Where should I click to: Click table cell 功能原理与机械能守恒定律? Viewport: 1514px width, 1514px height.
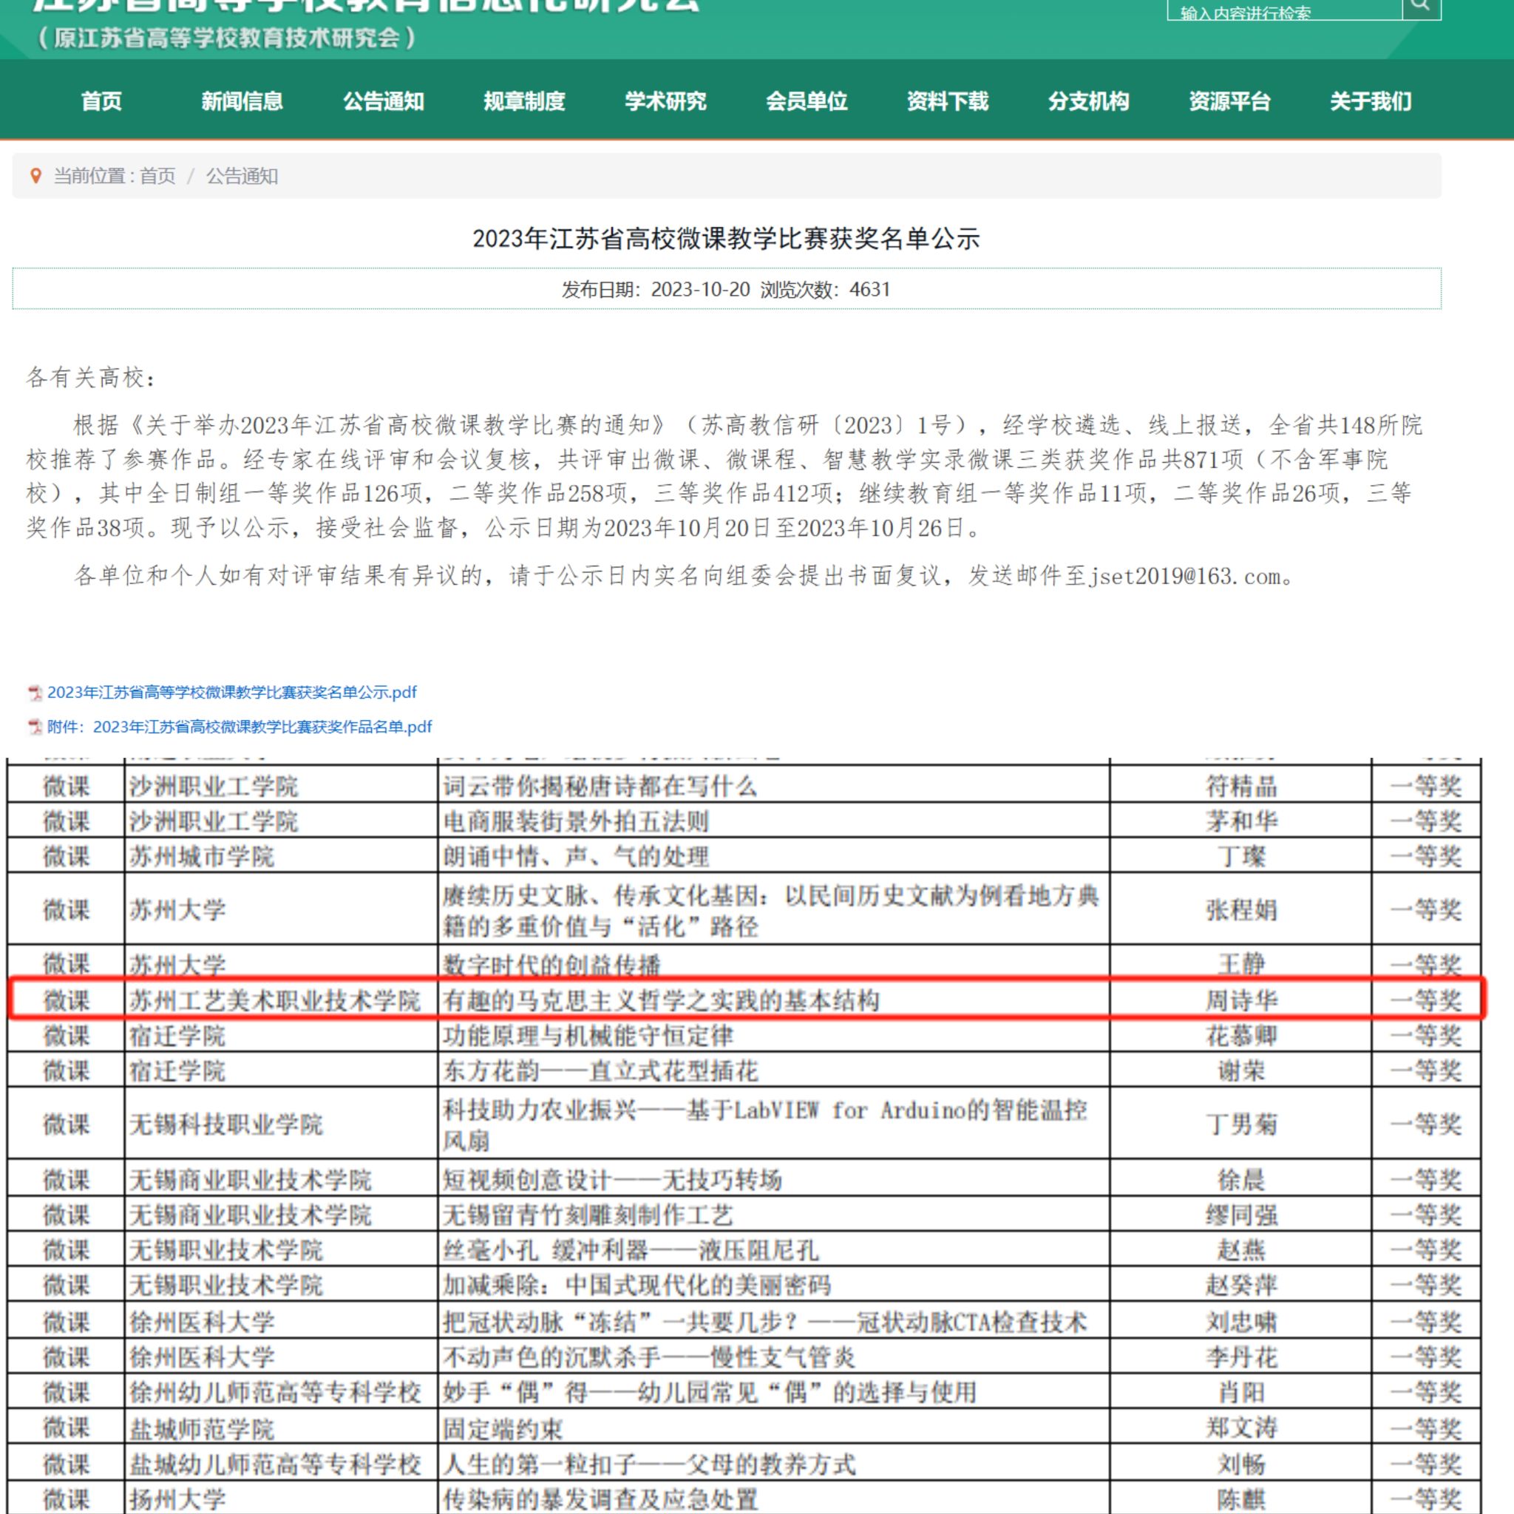773,1036
